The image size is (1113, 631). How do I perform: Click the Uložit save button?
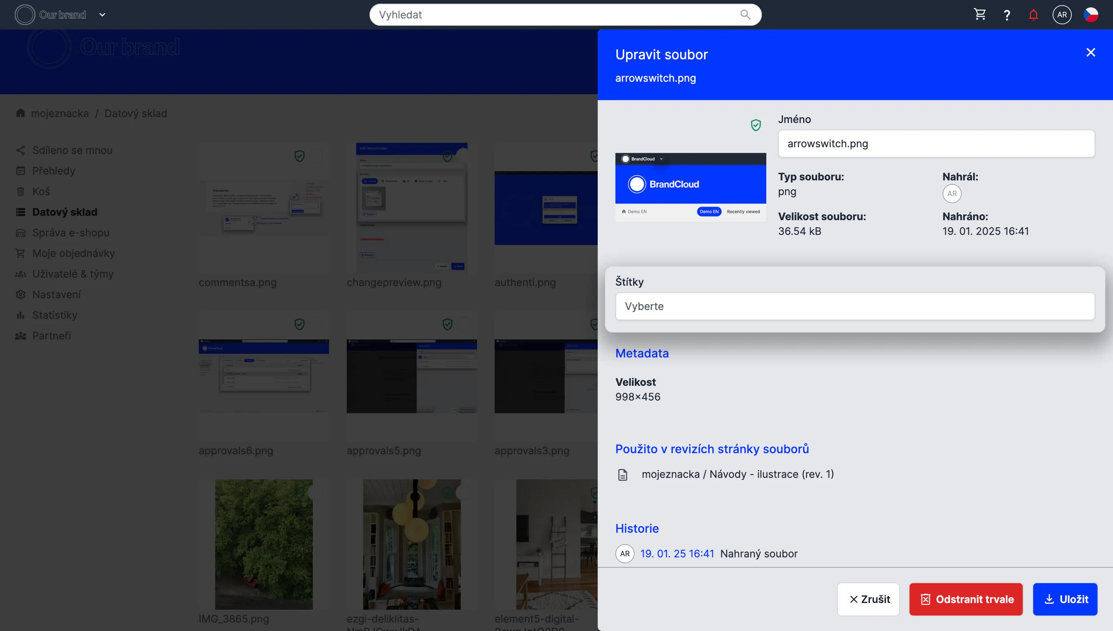1065,599
